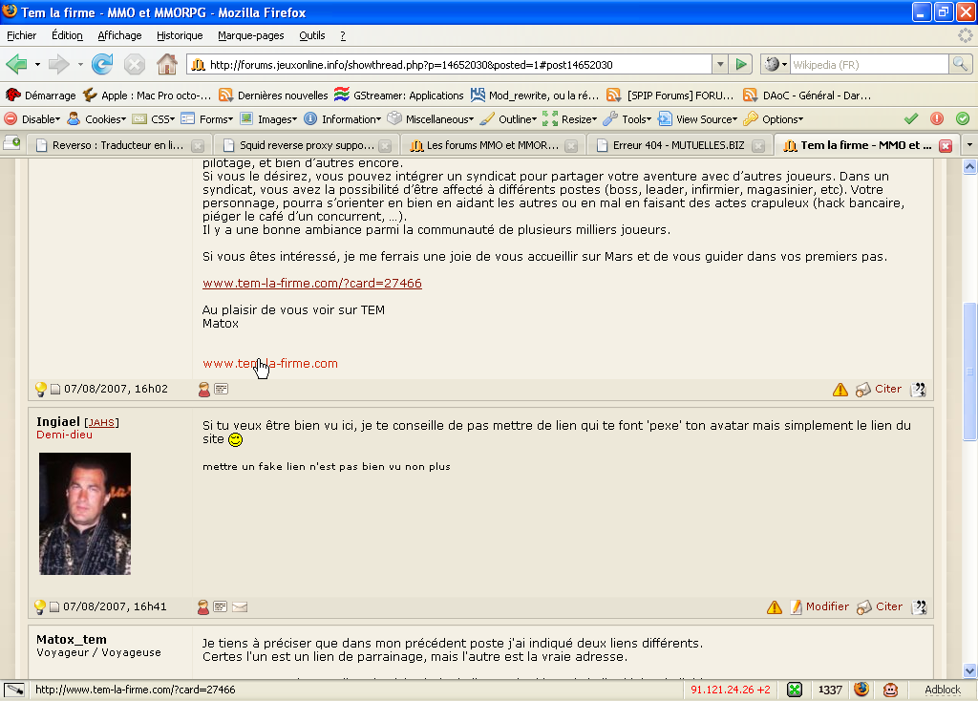Open the Affichage menu
The height and width of the screenshot is (701, 978).
click(119, 35)
